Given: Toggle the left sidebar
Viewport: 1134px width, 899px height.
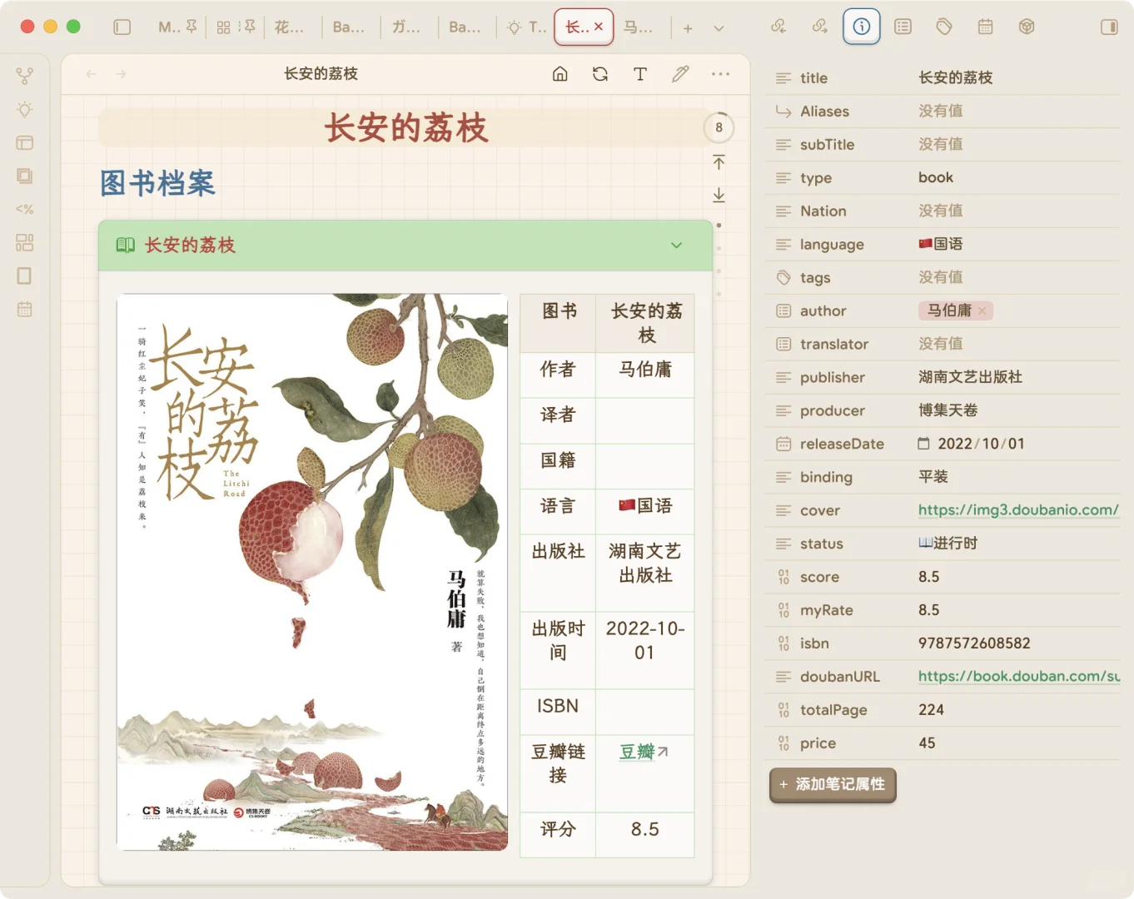Looking at the screenshot, I should (x=122, y=27).
